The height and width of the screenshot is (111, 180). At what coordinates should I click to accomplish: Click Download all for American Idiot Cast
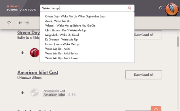coord(144,75)
